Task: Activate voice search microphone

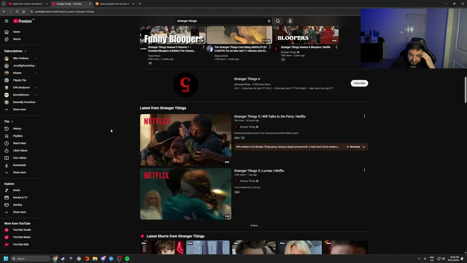Action: pos(290,21)
